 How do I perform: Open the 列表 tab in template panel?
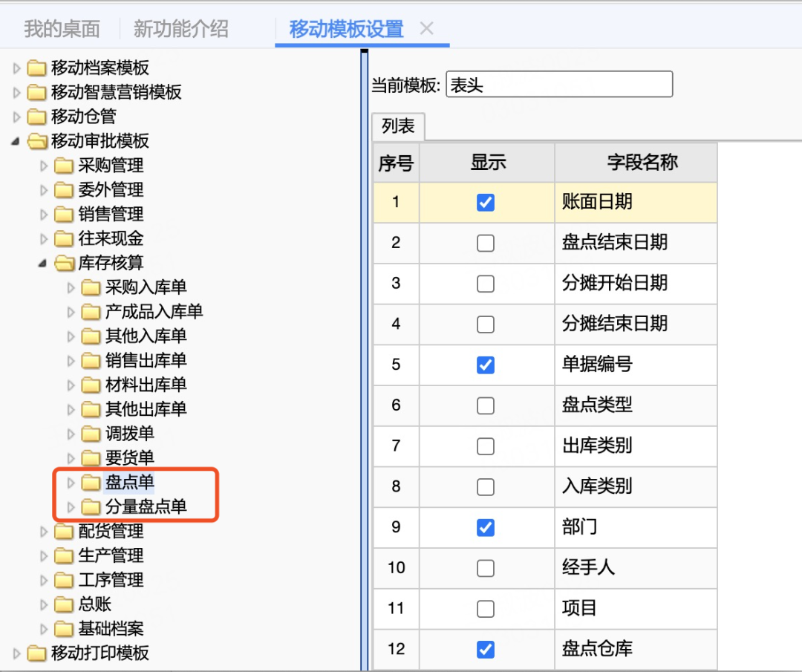tap(398, 126)
